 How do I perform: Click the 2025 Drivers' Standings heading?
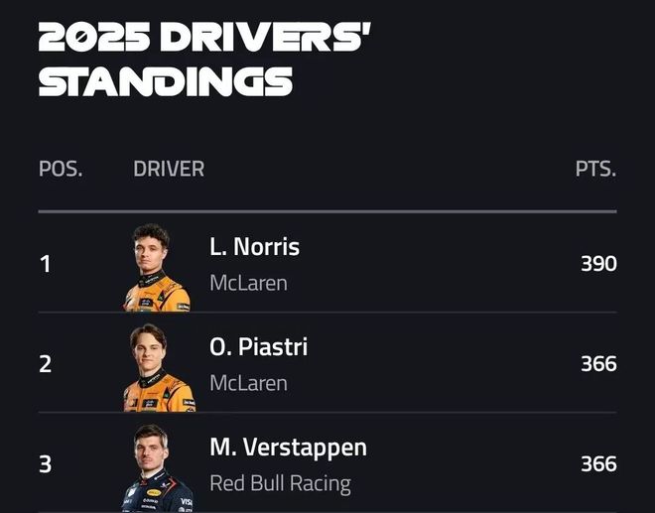(203, 58)
